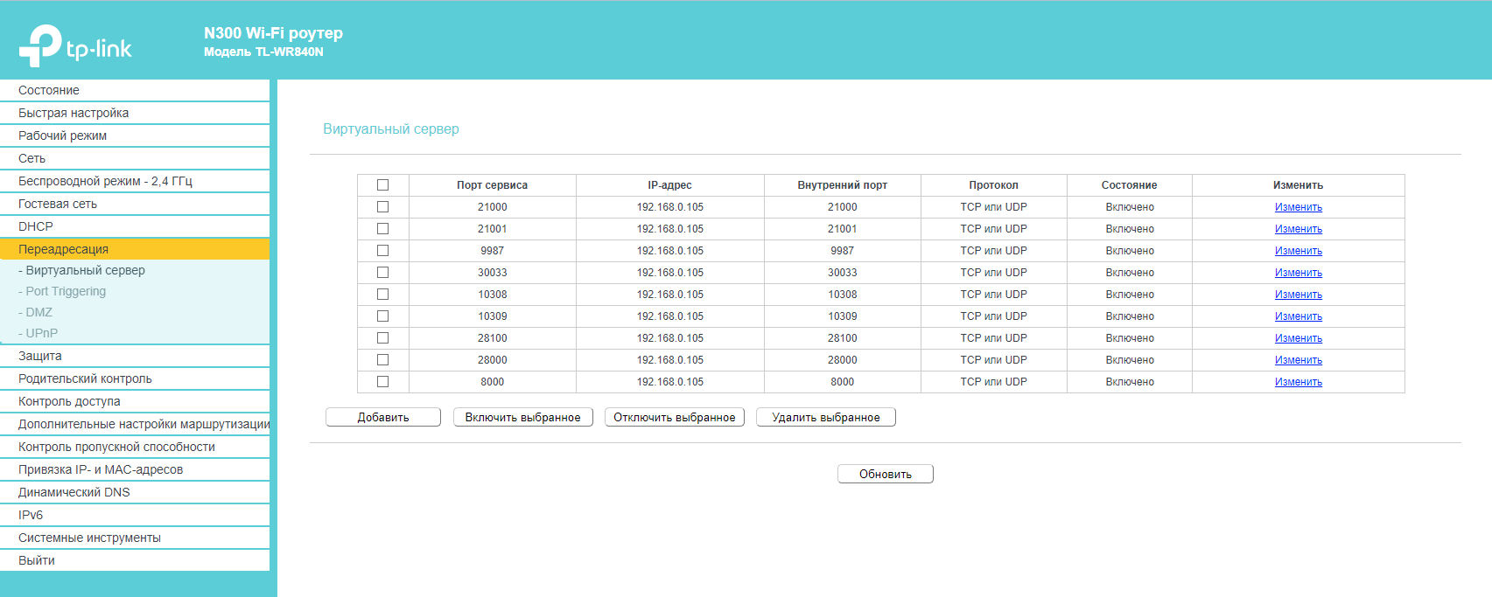Click the tp-link logo icon
1492x597 pixels.
click(x=40, y=45)
